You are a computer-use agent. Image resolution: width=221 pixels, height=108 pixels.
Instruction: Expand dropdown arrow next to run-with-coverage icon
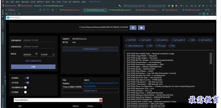click(184, 6)
